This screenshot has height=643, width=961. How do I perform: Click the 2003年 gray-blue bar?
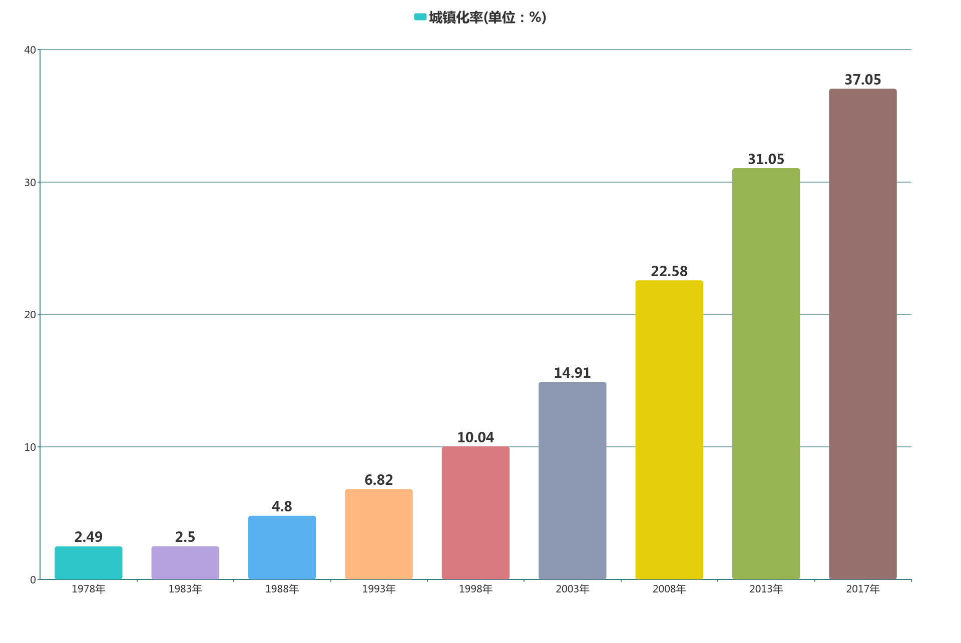click(x=572, y=480)
